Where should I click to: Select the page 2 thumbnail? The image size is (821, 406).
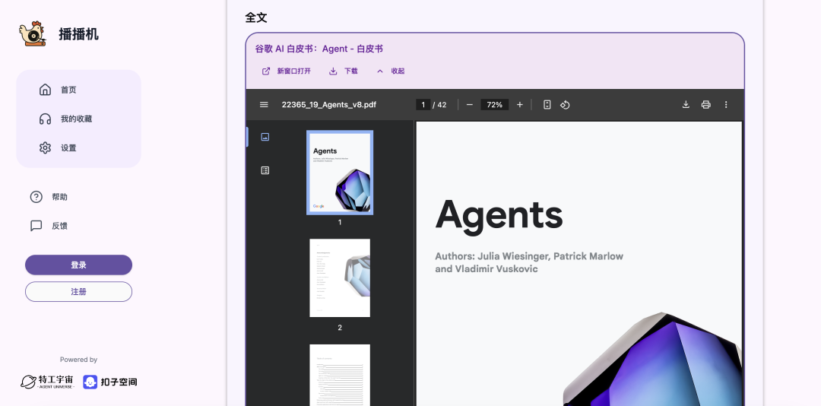(340, 278)
